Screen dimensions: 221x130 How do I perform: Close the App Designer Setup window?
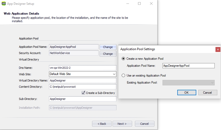(x=151, y=4)
